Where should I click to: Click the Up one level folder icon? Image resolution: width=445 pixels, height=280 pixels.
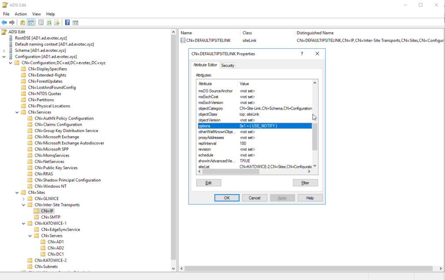click(23, 22)
